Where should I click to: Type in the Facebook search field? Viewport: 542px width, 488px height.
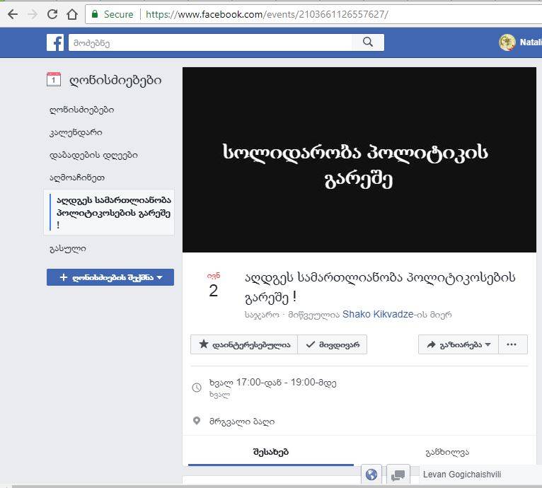[210, 42]
